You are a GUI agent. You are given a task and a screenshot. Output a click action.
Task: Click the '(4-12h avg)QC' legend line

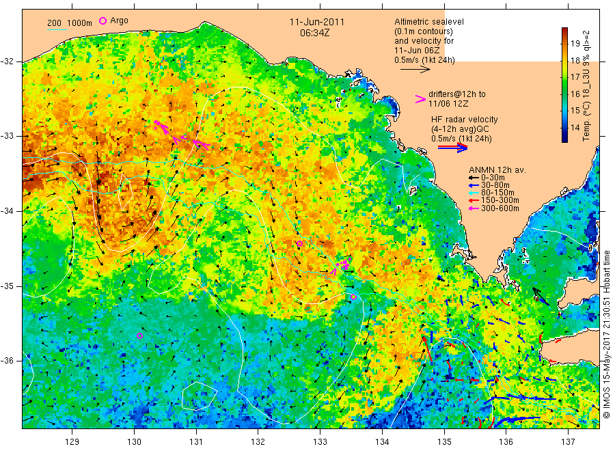coord(460,129)
